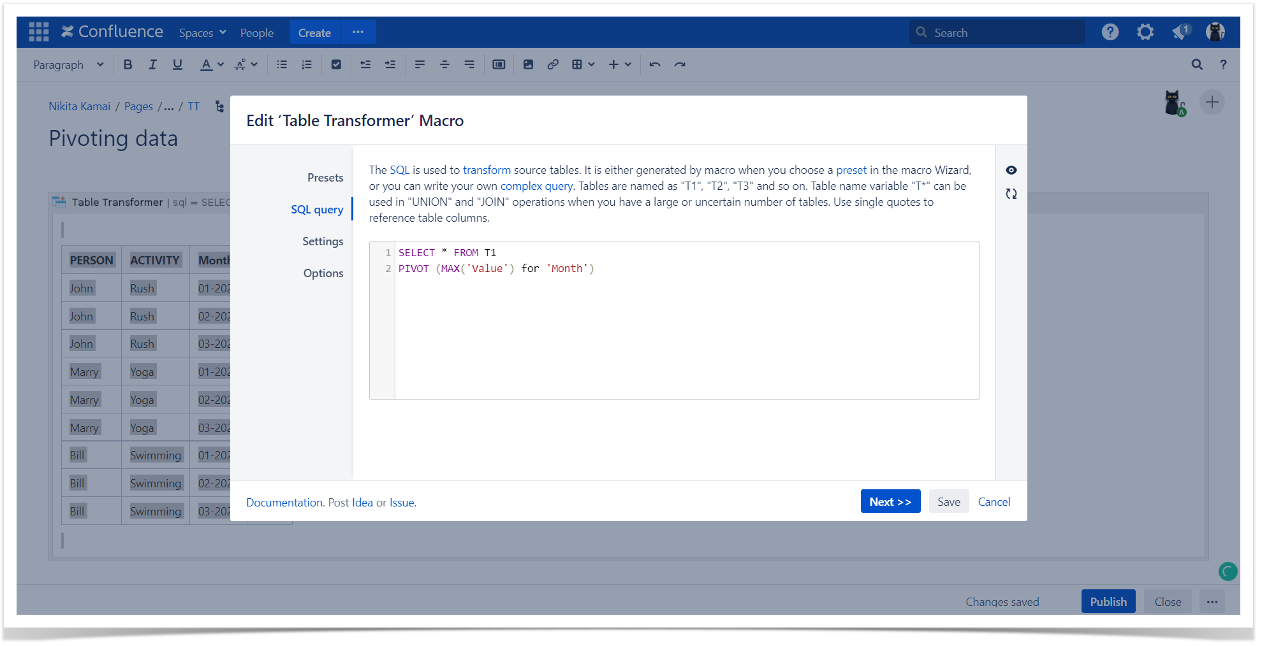Open the Spaces dropdown menu
This screenshot has height=646, width=1262.
point(202,32)
